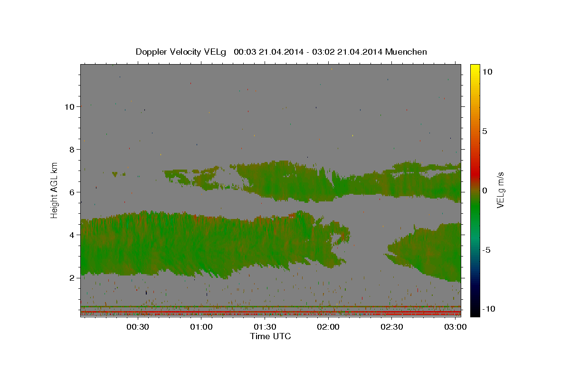Click the height tick label 4

(x=72, y=235)
